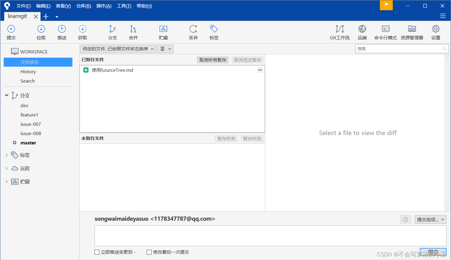Screen dimensions: 451x260
Task: Open the 查看(V) menu
Action: tap(63, 6)
